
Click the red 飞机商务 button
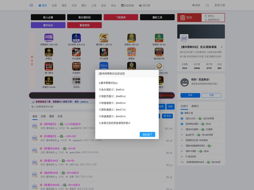coord(121,17)
